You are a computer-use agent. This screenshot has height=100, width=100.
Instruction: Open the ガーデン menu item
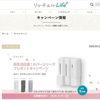38,12
